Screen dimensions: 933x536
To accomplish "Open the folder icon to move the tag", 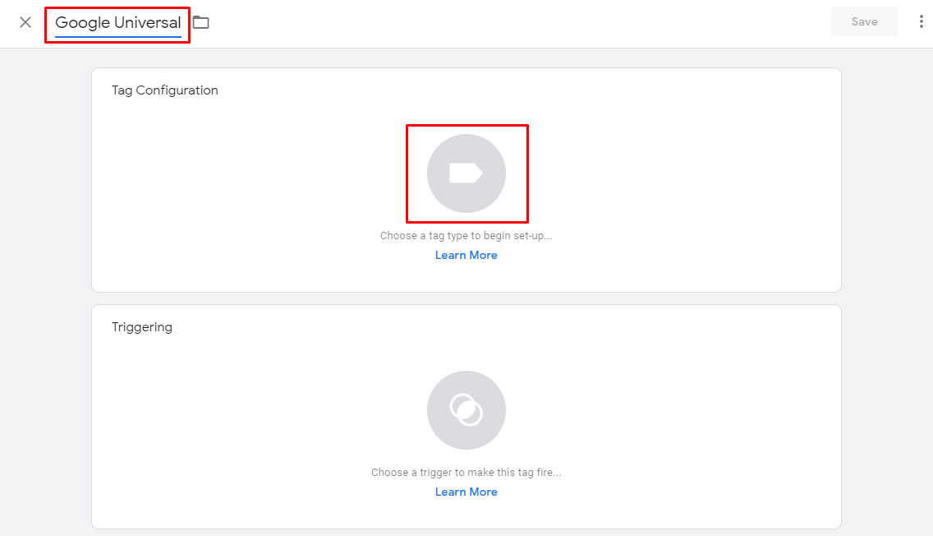I will [x=201, y=22].
